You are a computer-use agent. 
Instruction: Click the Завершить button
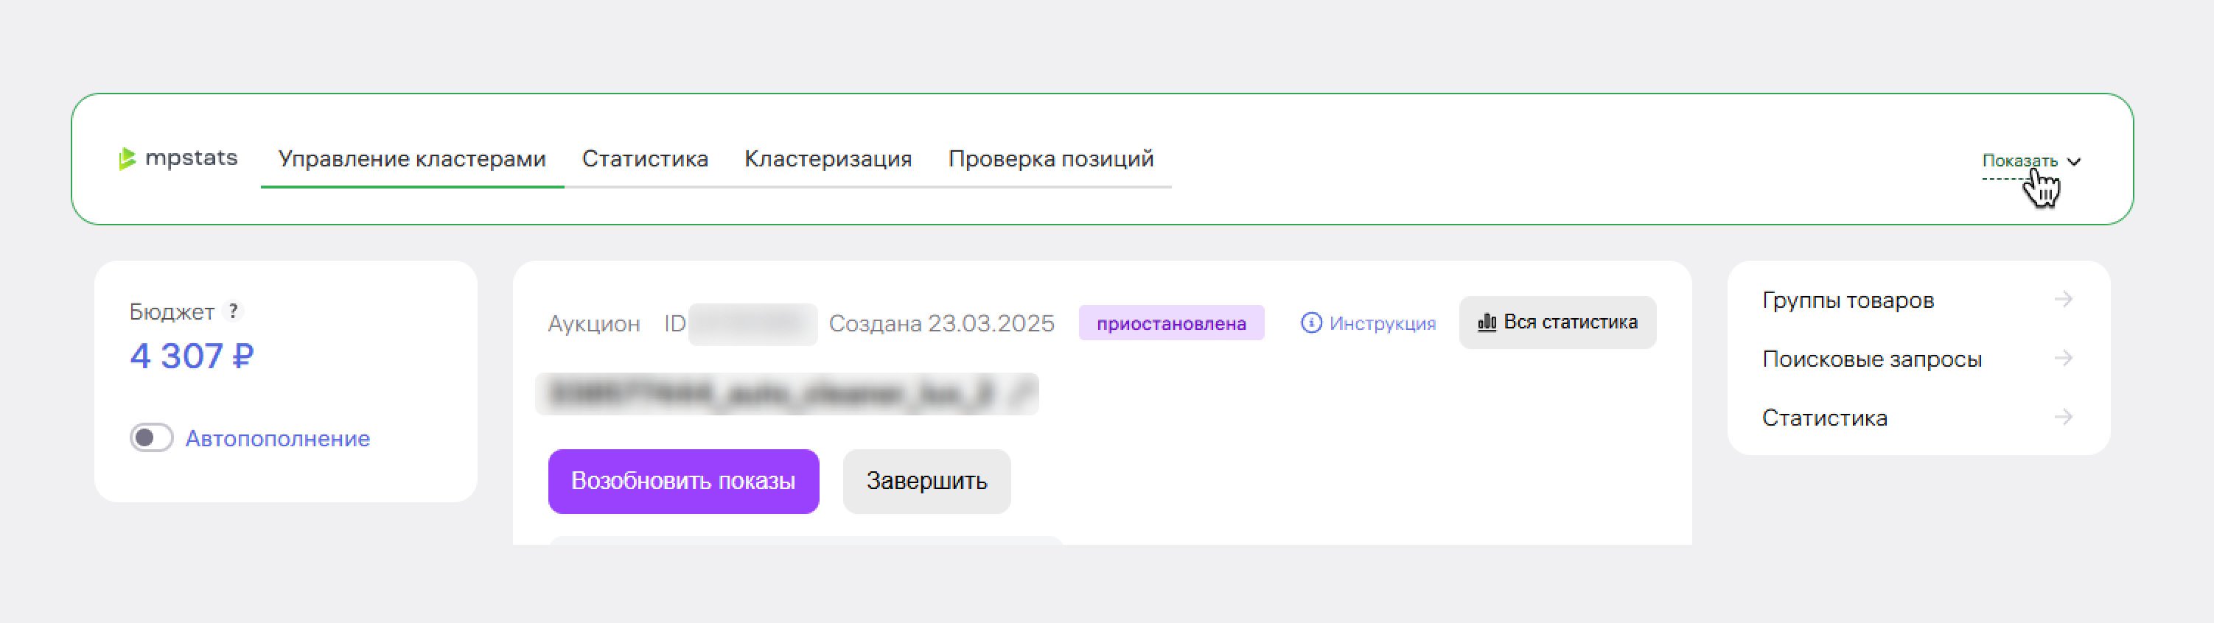pos(926,481)
